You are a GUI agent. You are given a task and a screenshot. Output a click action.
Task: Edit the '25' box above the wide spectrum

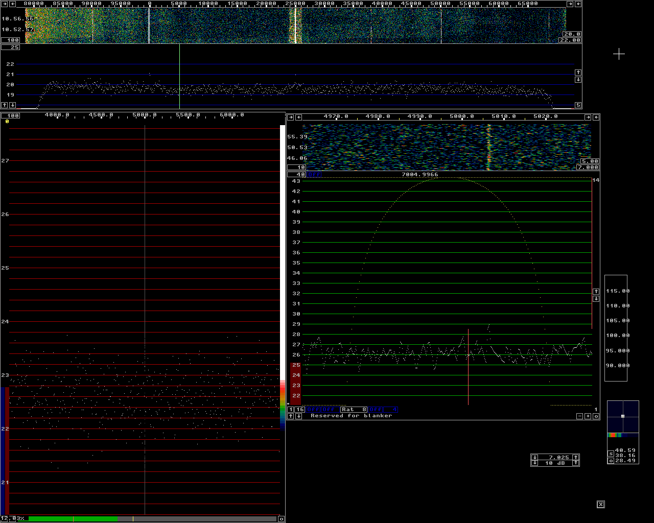[x=11, y=47]
